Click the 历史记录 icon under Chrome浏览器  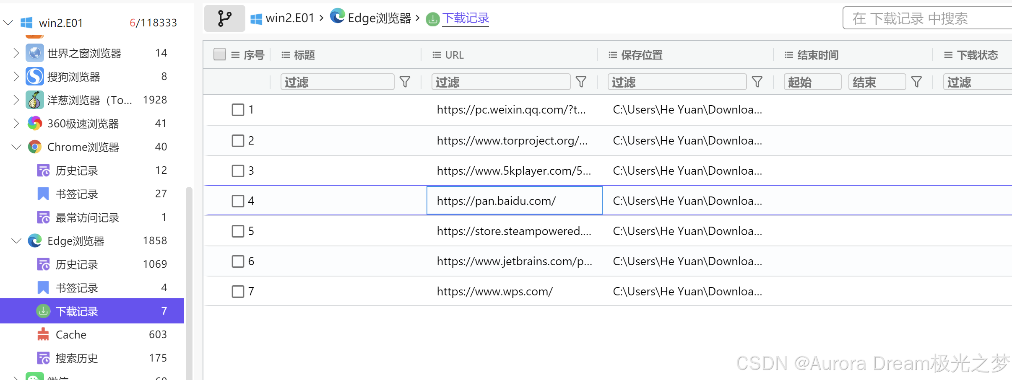pyautogui.click(x=43, y=171)
